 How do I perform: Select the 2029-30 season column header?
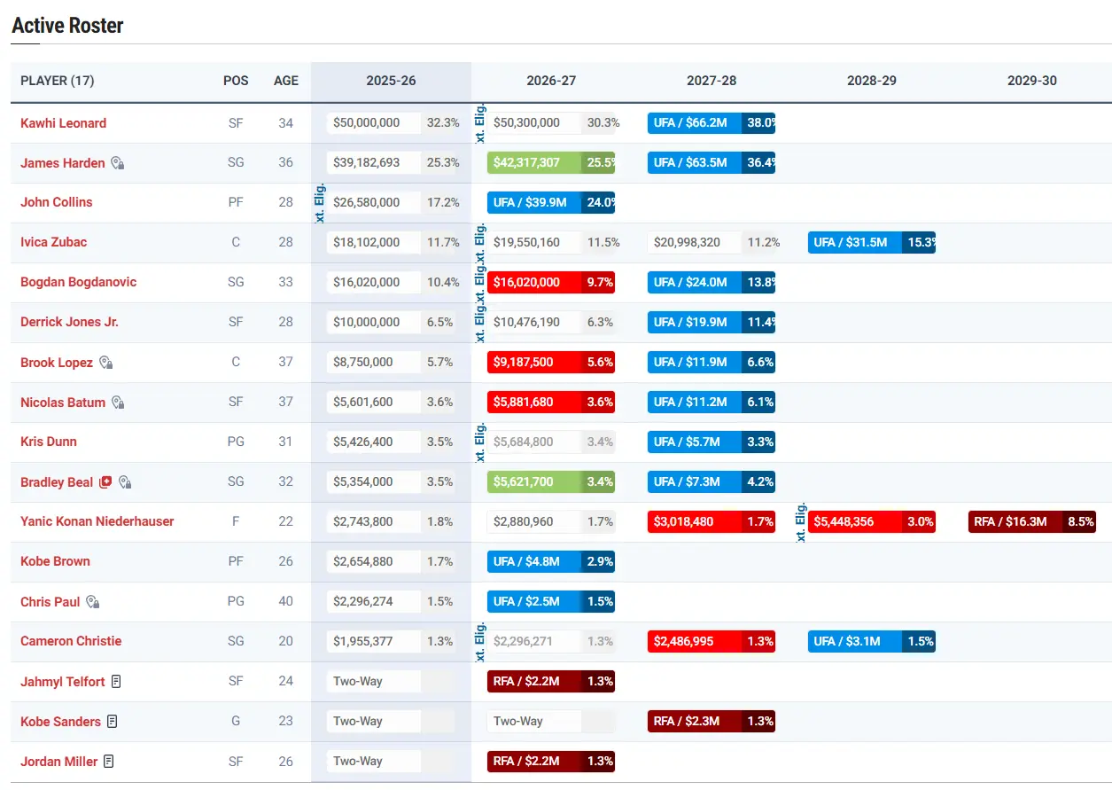tap(1031, 81)
